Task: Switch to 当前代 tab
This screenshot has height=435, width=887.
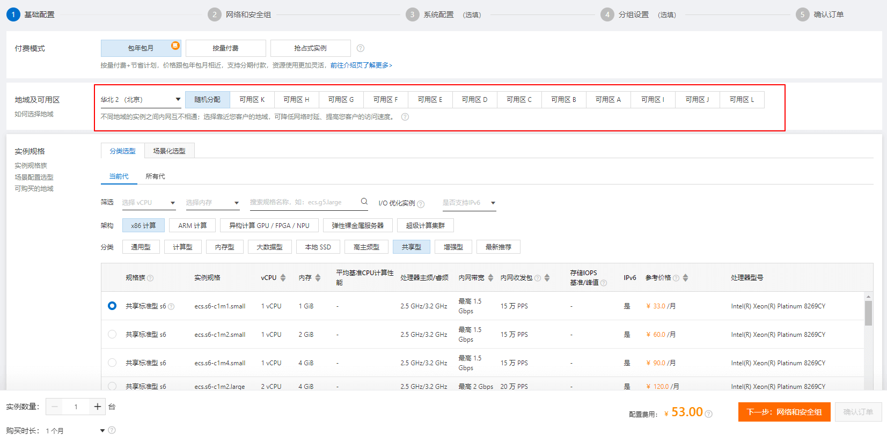Action: click(119, 176)
